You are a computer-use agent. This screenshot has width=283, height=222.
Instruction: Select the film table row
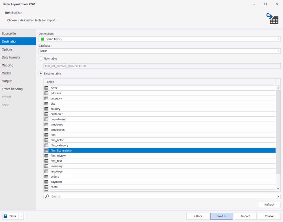click(160, 135)
